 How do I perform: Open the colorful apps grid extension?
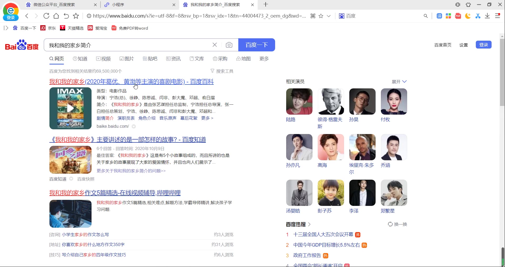(448, 16)
